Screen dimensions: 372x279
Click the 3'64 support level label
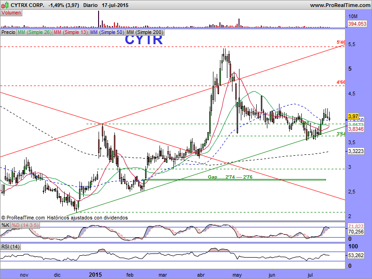point(341,134)
